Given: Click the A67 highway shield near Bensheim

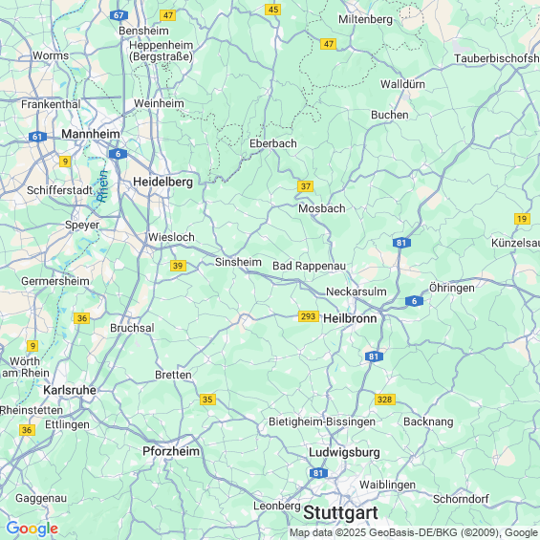Looking at the screenshot, I should [x=119, y=15].
